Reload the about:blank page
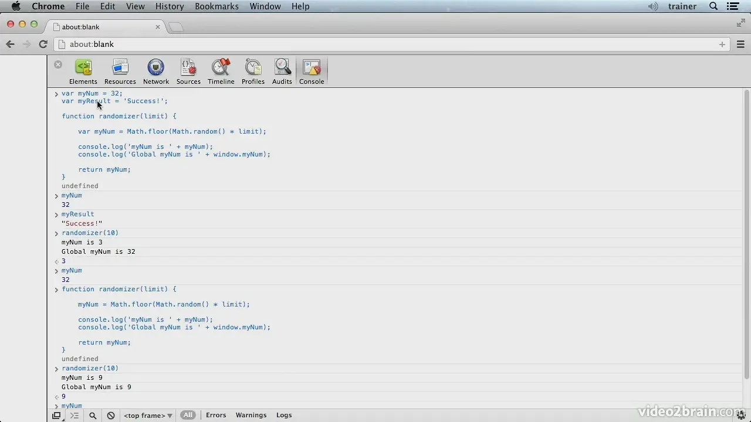Image resolution: width=751 pixels, height=422 pixels. pyautogui.click(x=43, y=44)
